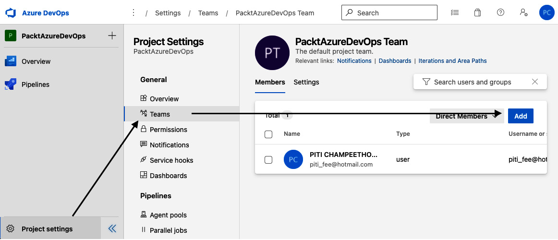Close the users and groups search filter
Image resolution: width=558 pixels, height=240 pixels.
pos(534,82)
